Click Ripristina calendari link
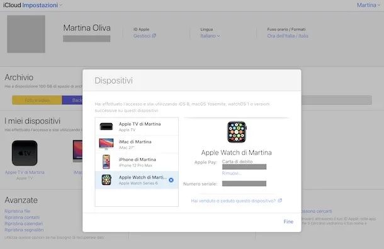Screen dimensions: 384x249 (23, 224)
